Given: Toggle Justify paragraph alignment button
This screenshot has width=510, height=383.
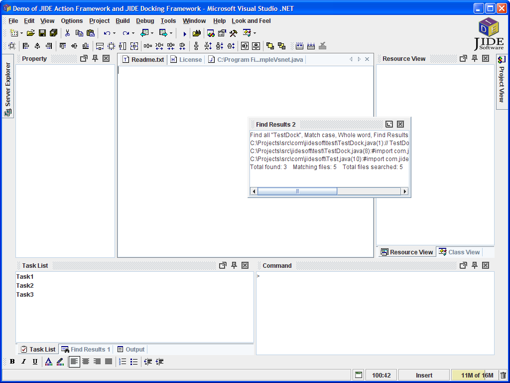Looking at the screenshot, I should tap(109, 362).
